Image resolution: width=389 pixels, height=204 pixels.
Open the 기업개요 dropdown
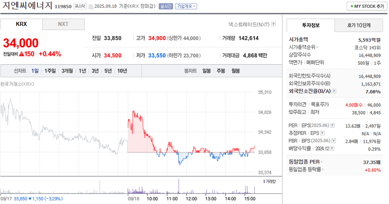[186, 6]
